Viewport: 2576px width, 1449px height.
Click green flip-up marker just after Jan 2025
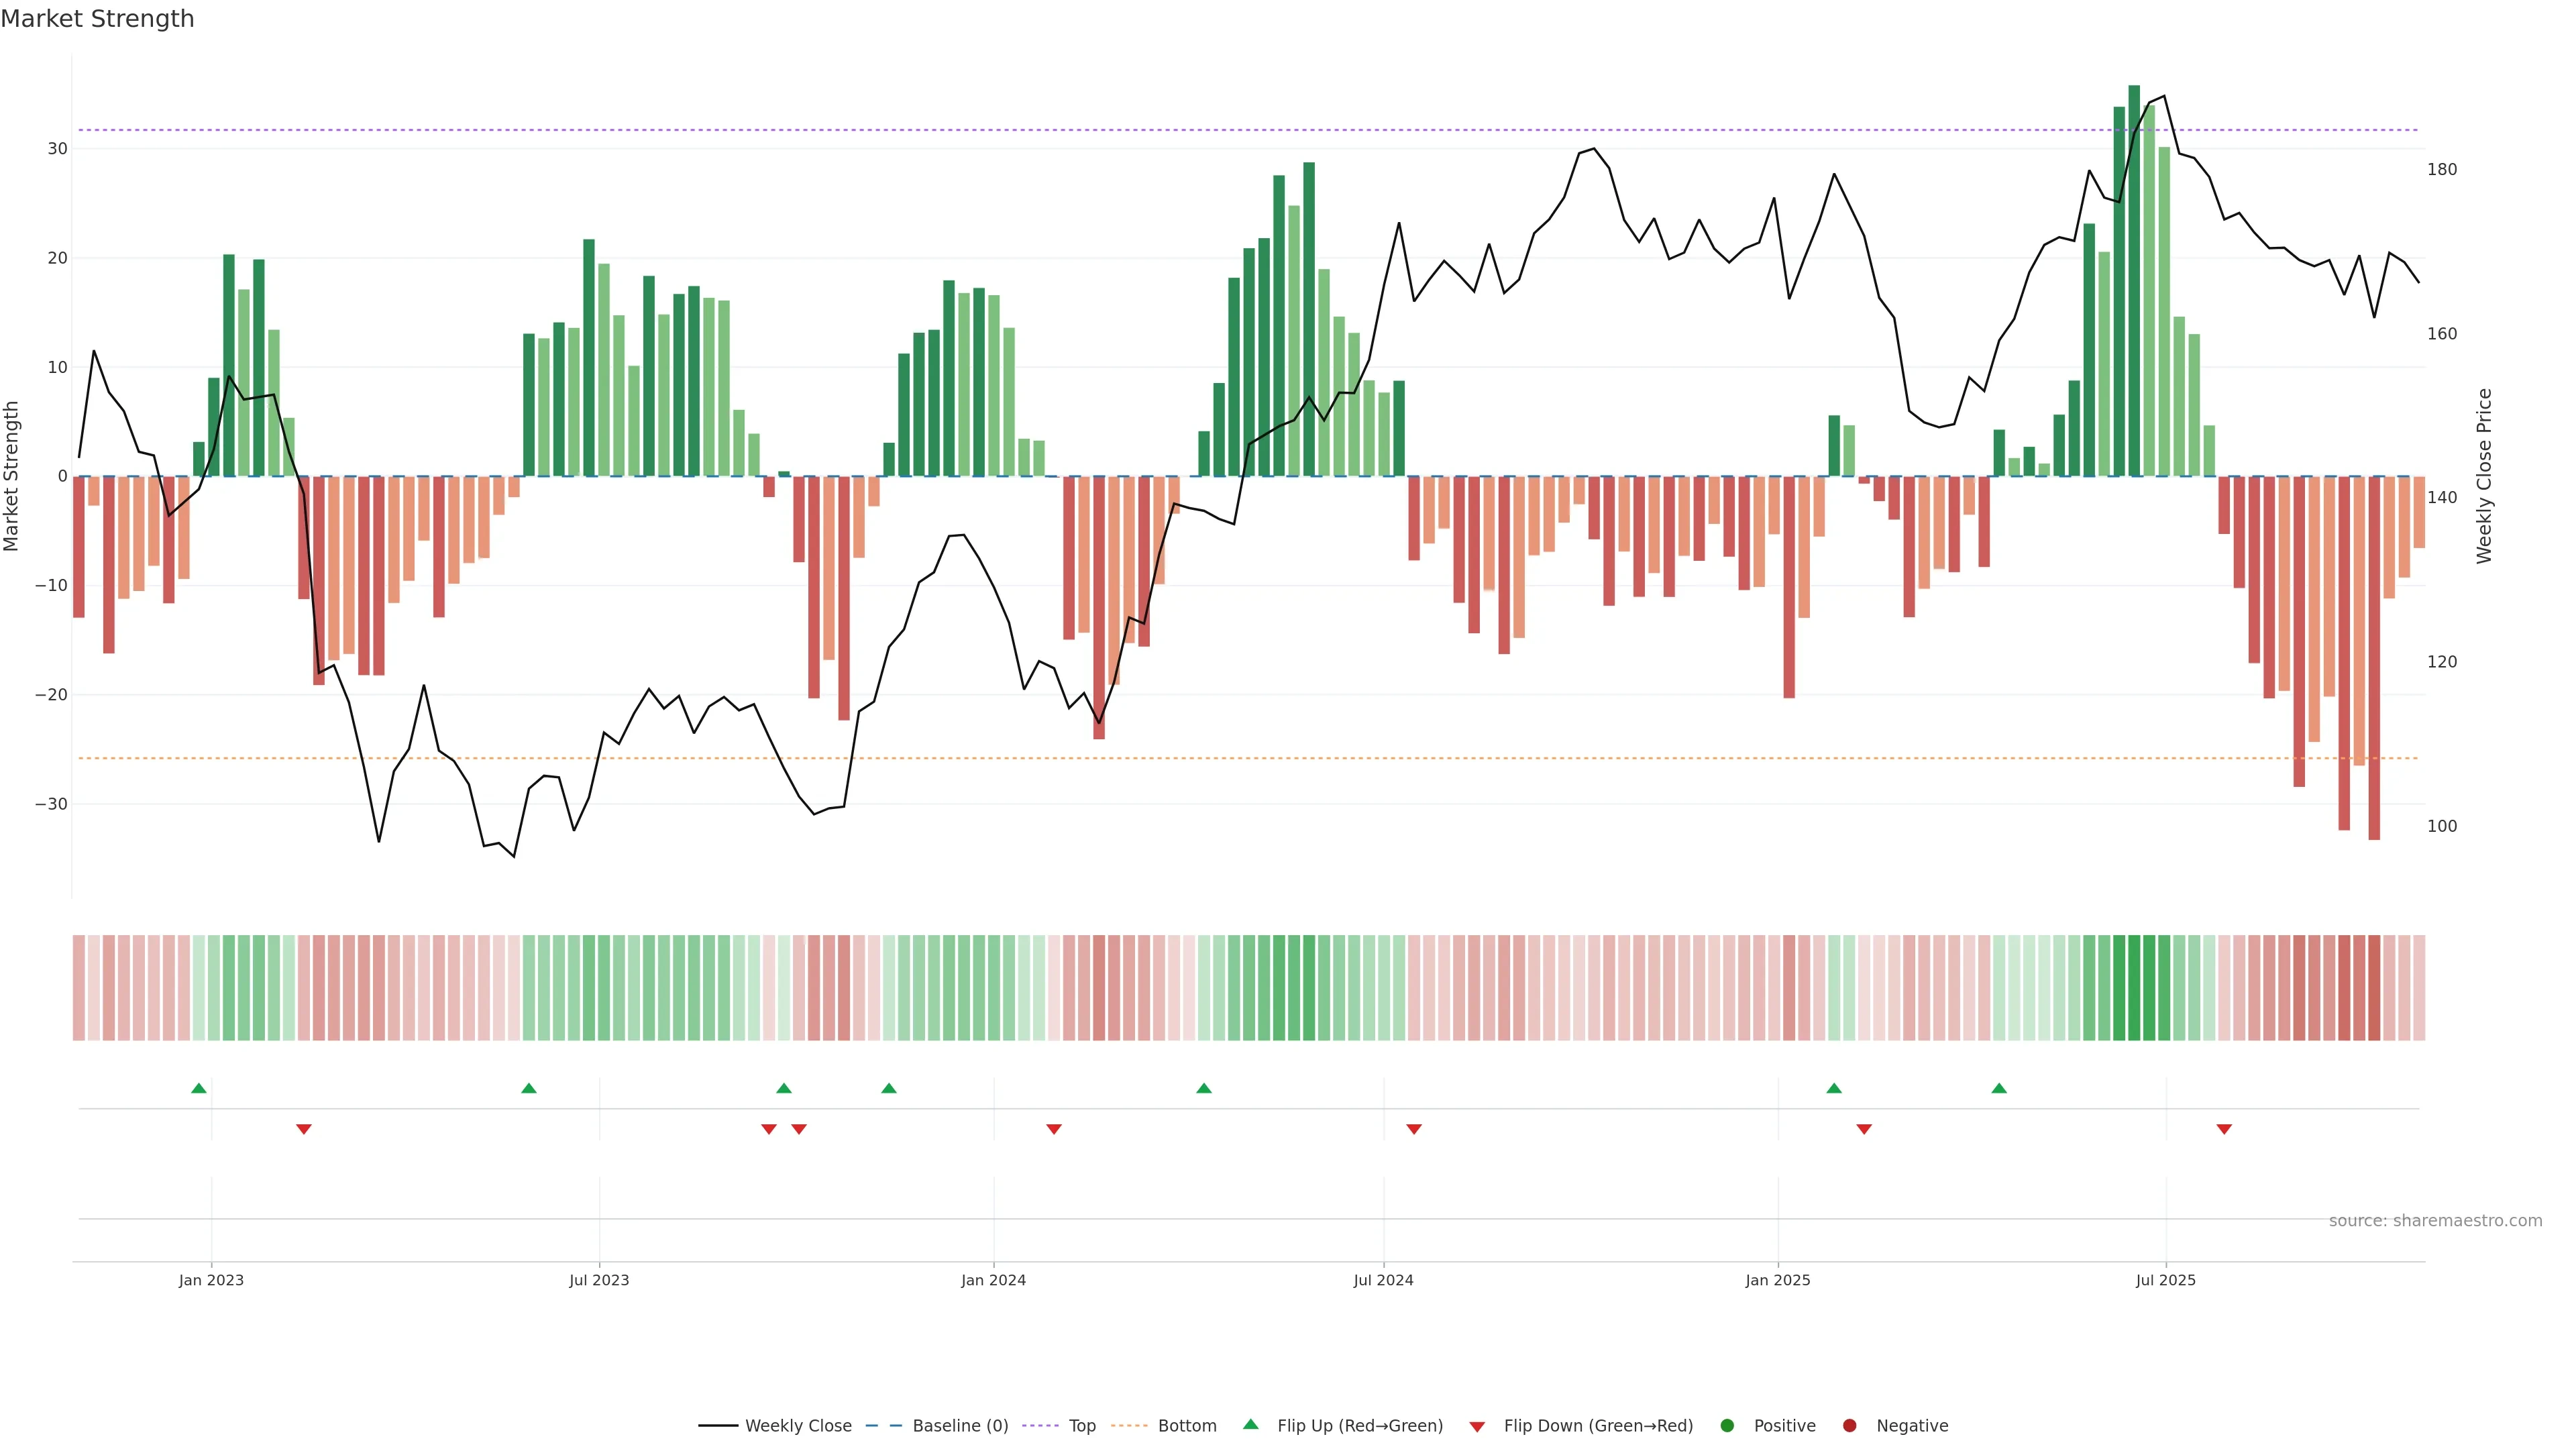pos(1834,1088)
